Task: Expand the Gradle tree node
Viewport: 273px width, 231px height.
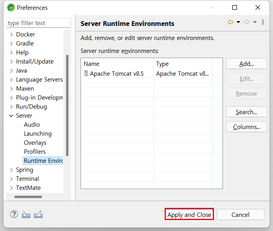Action: pyautogui.click(x=11, y=44)
